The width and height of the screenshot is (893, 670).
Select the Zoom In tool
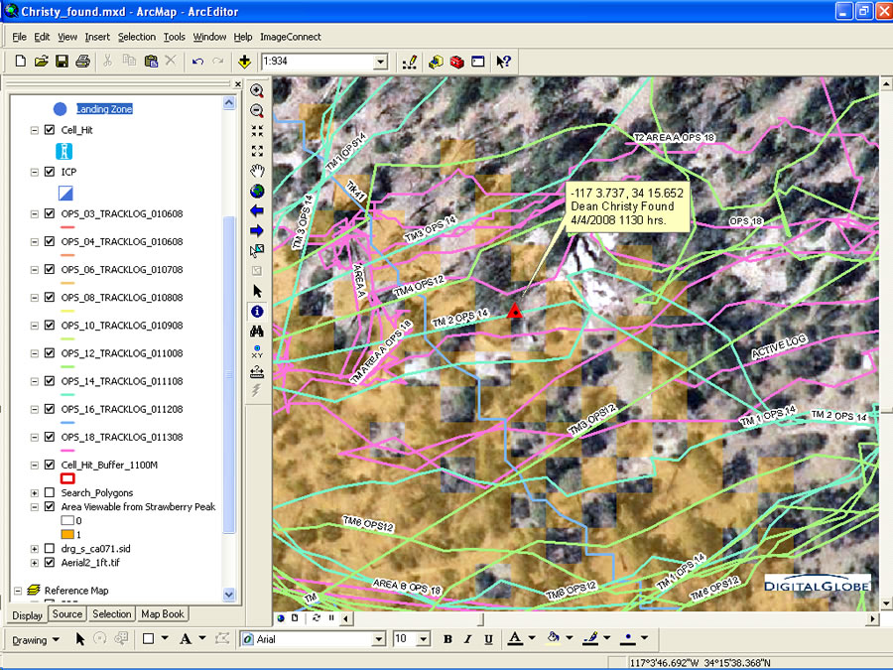(x=257, y=90)
